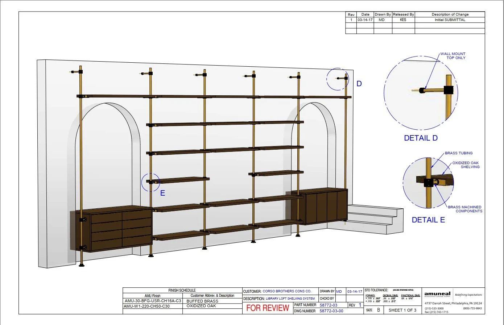Click the DETAIL D heading
The height and width of the screenshot is (325, 504).
[x=421, y=138]
